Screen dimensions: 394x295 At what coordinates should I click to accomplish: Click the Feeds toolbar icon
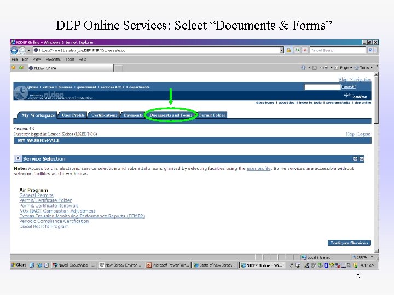[x=314, y=68]
